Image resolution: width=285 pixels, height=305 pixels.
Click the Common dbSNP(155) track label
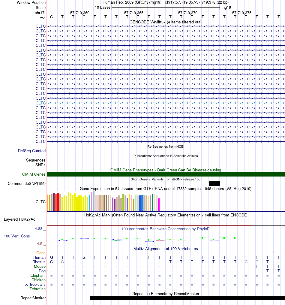coord(27,183)
